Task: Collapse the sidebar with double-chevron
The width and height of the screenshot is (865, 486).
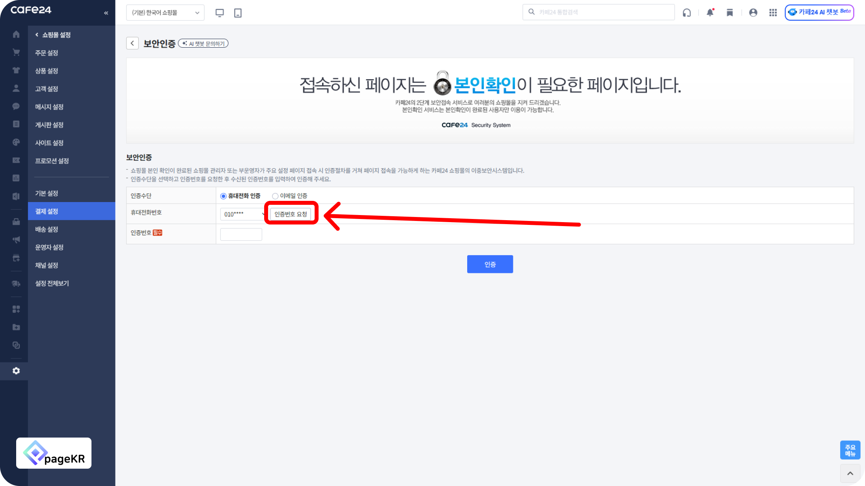Action: (x=106, y=13)
